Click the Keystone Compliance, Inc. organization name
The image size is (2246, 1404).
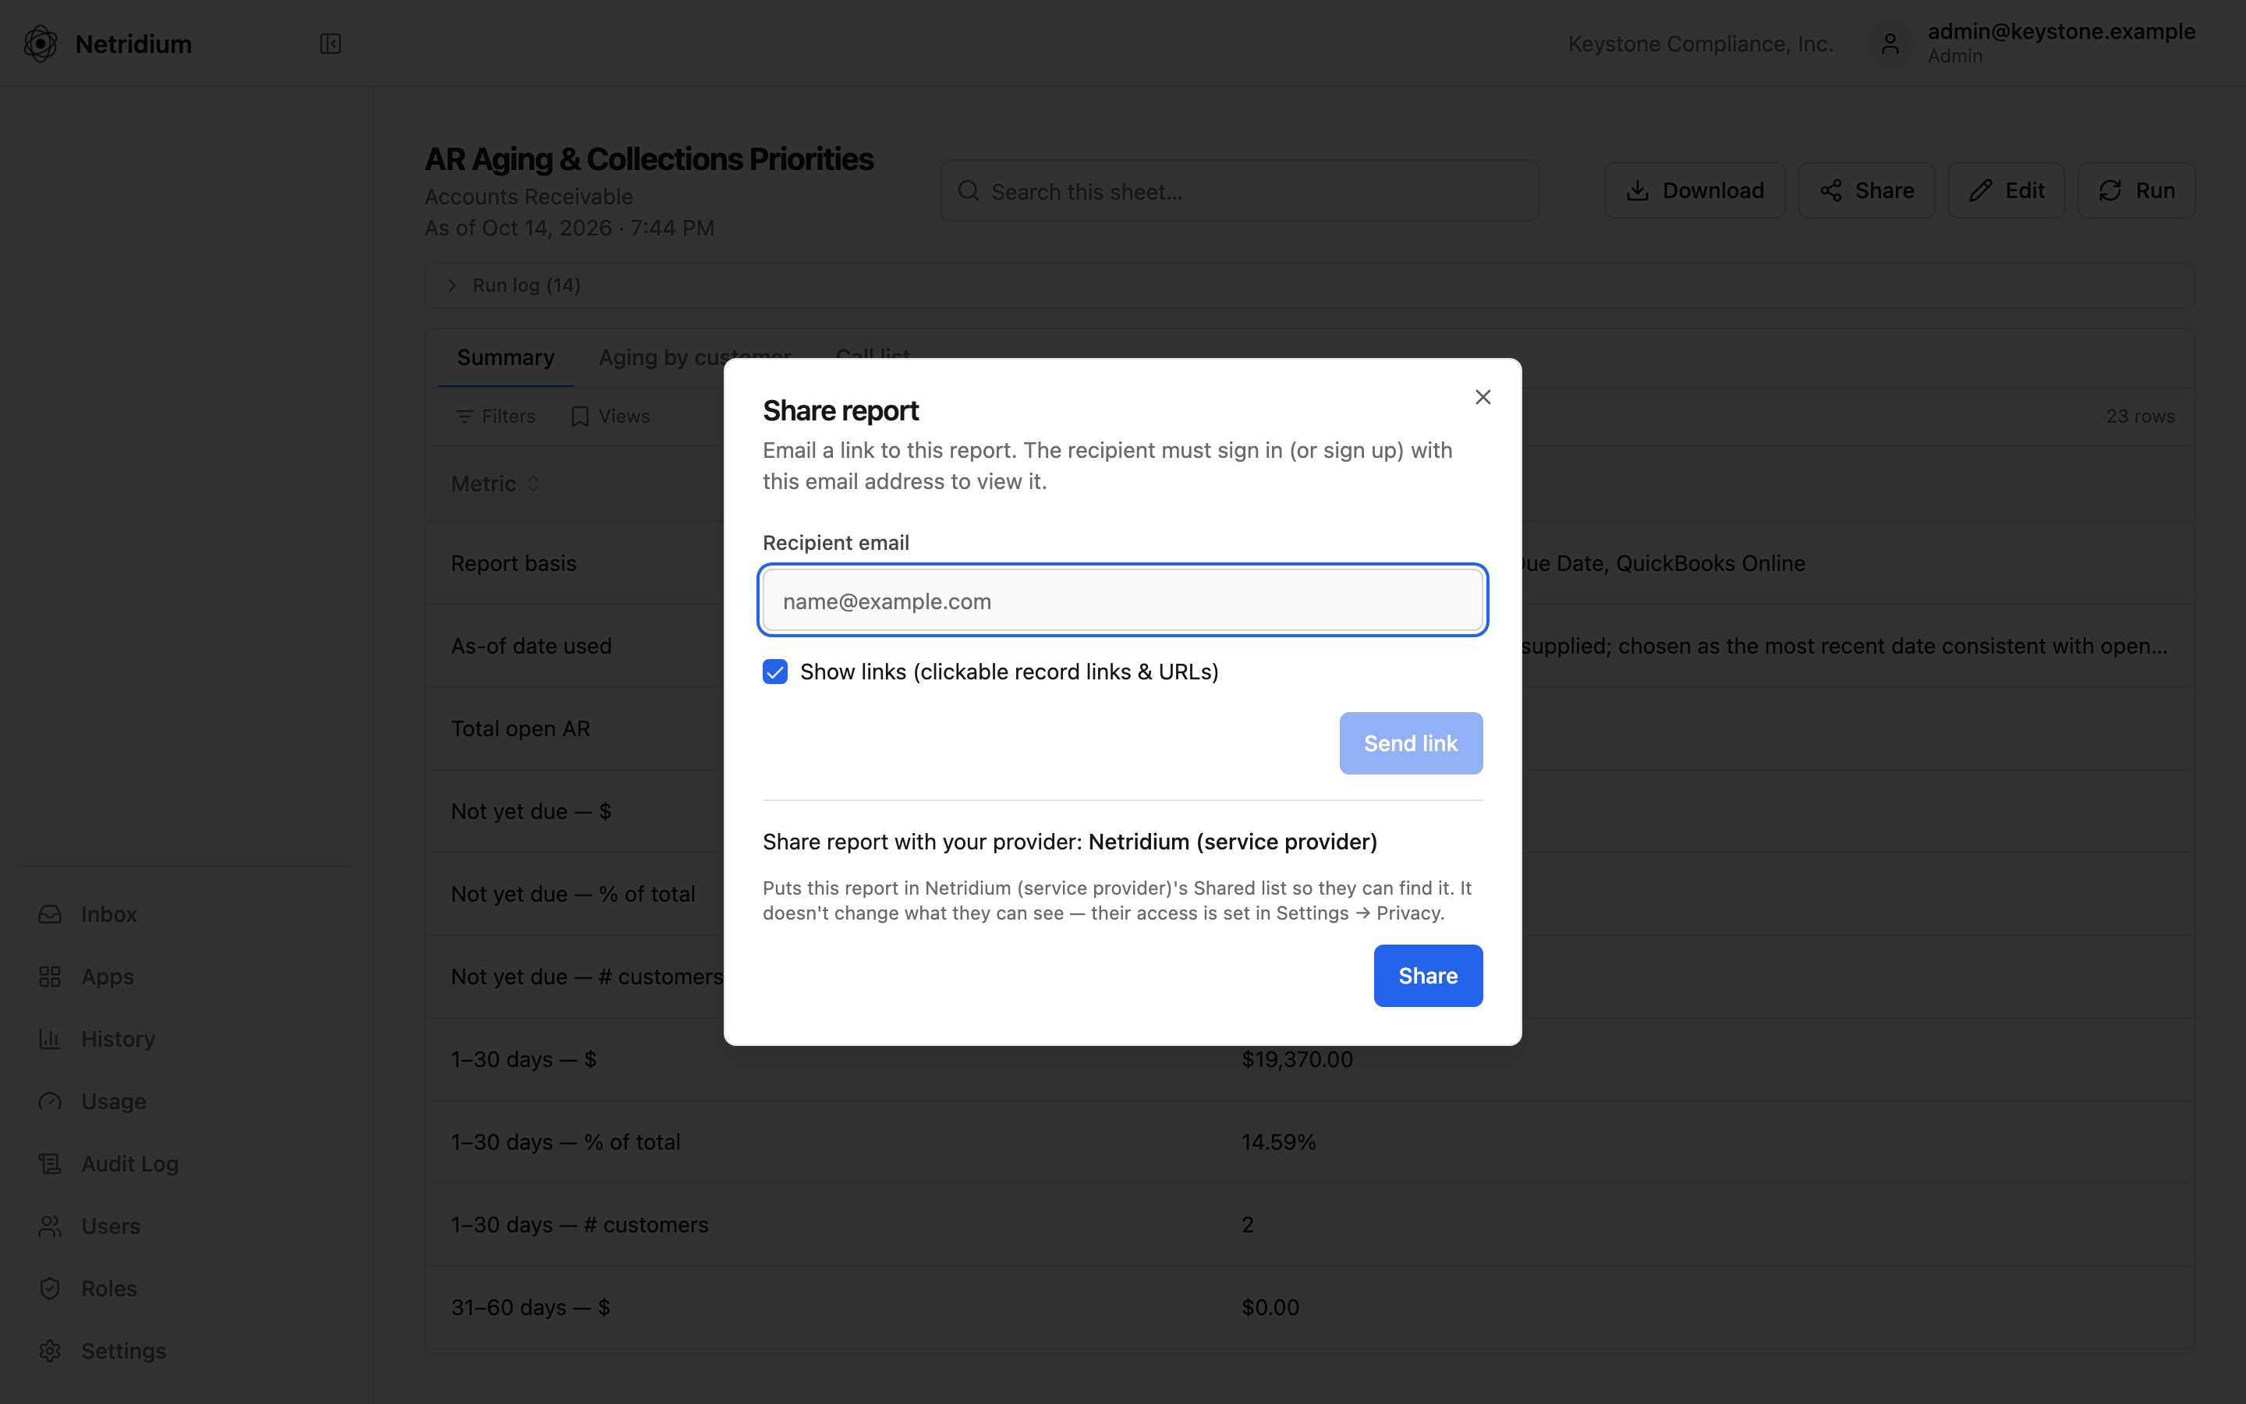[x=1700, y=44]
